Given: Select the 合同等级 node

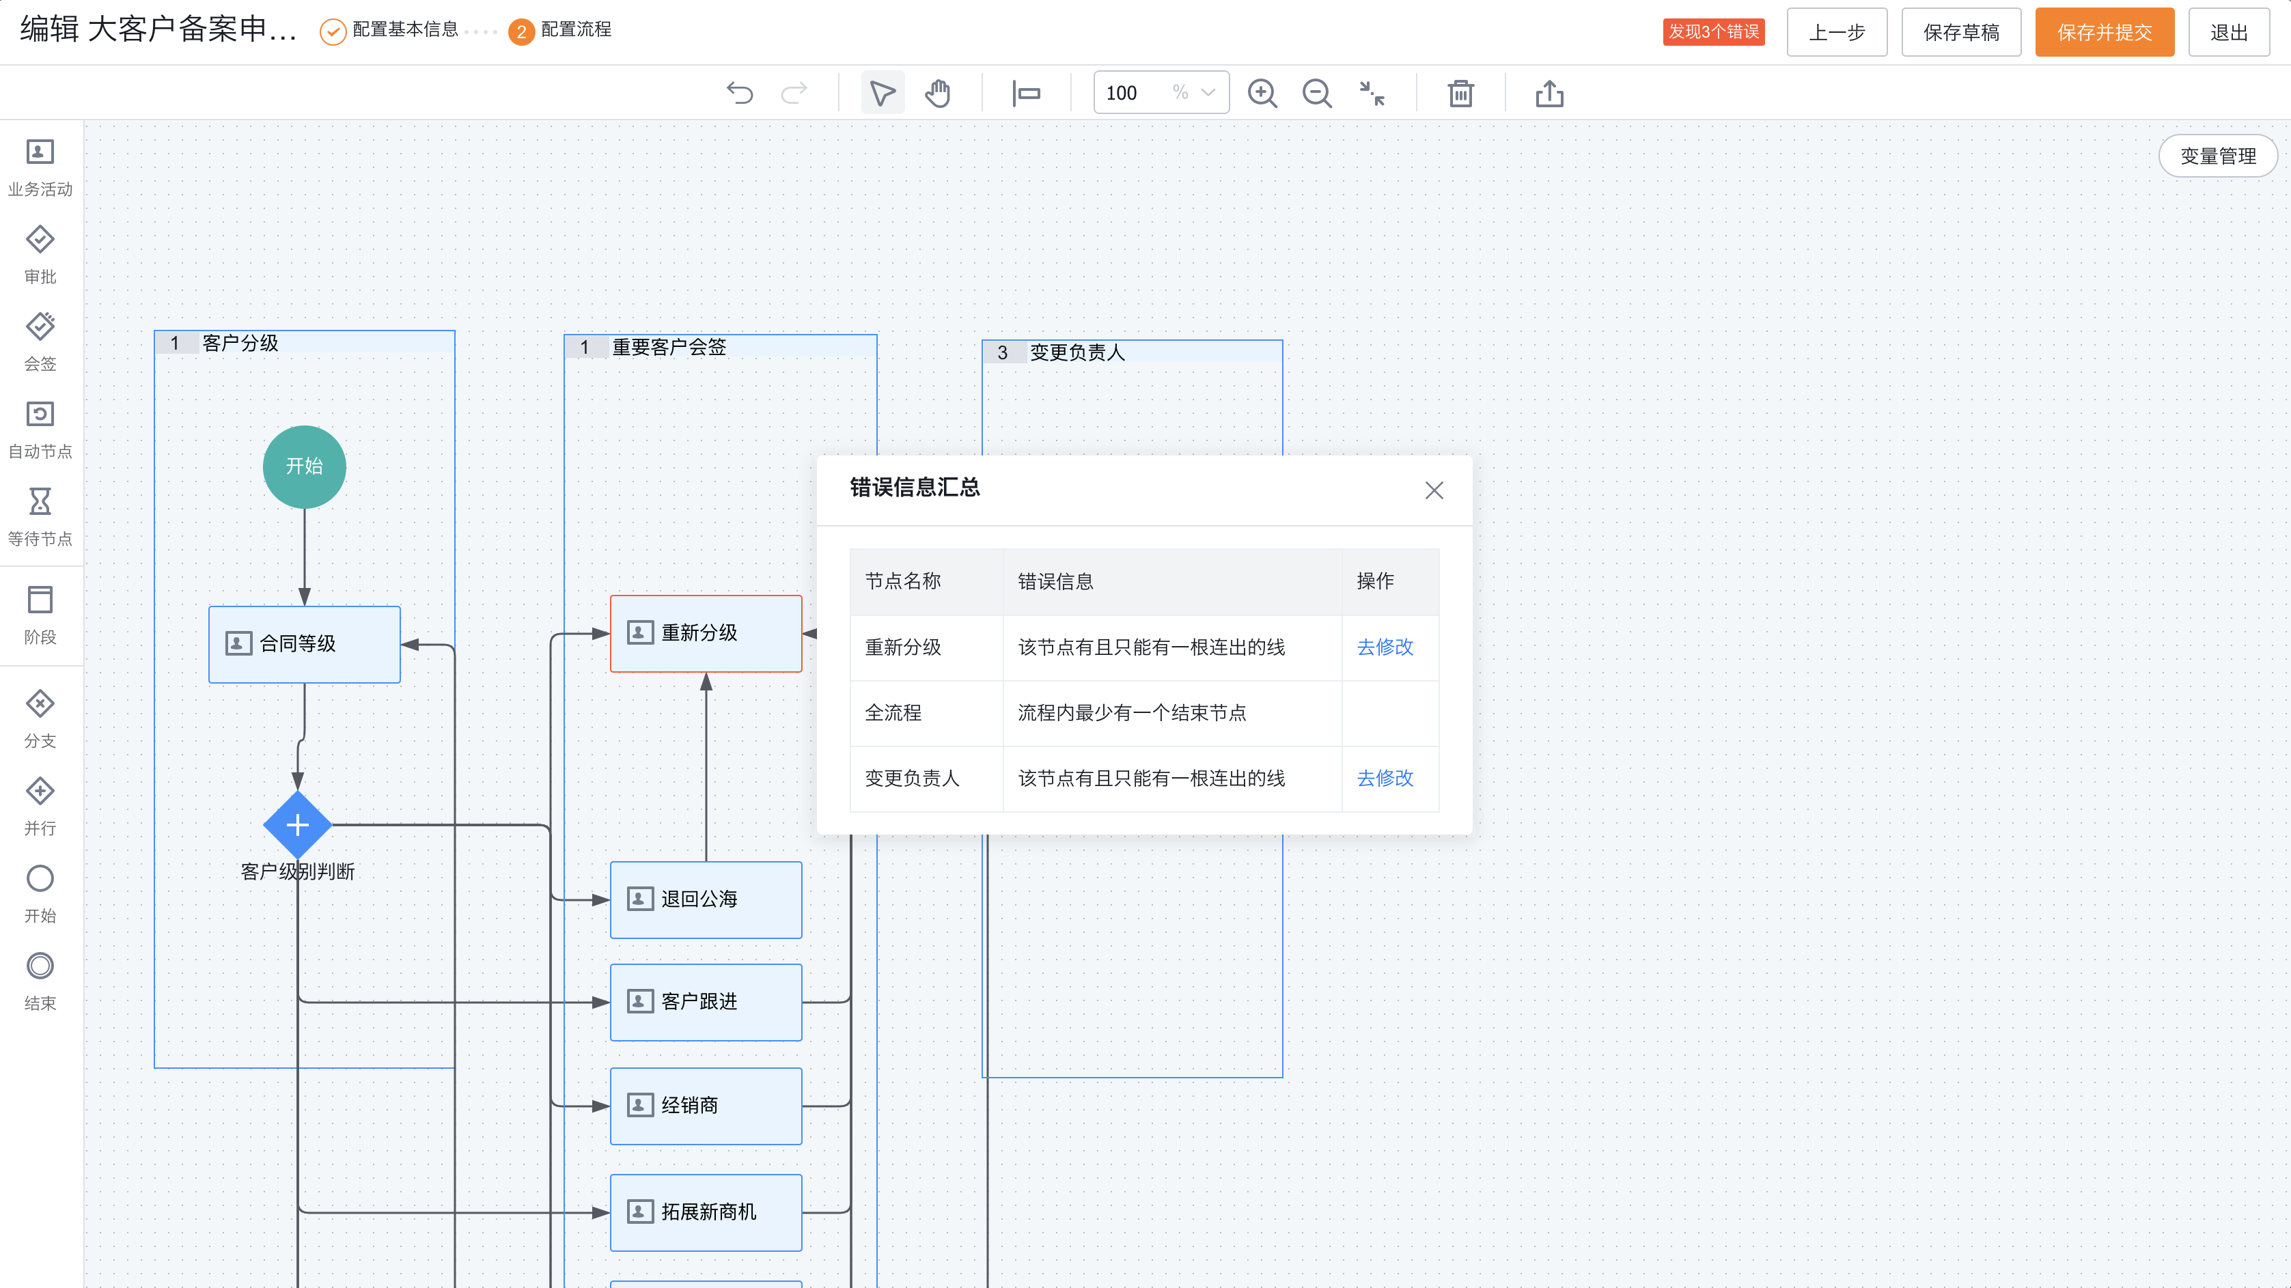Looking at the screenshot, I should pyautogui.click(x=304, y=645).
